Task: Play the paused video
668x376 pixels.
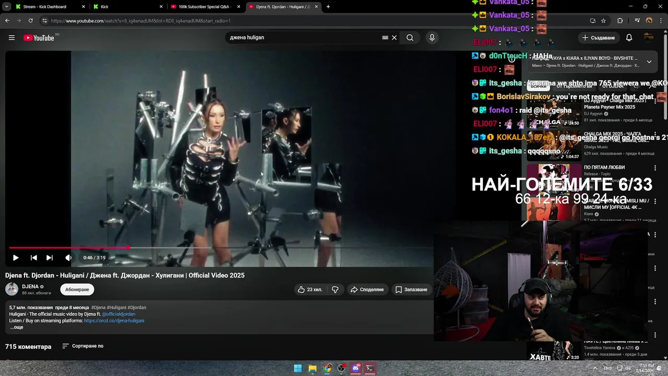Action: point(16,257)
